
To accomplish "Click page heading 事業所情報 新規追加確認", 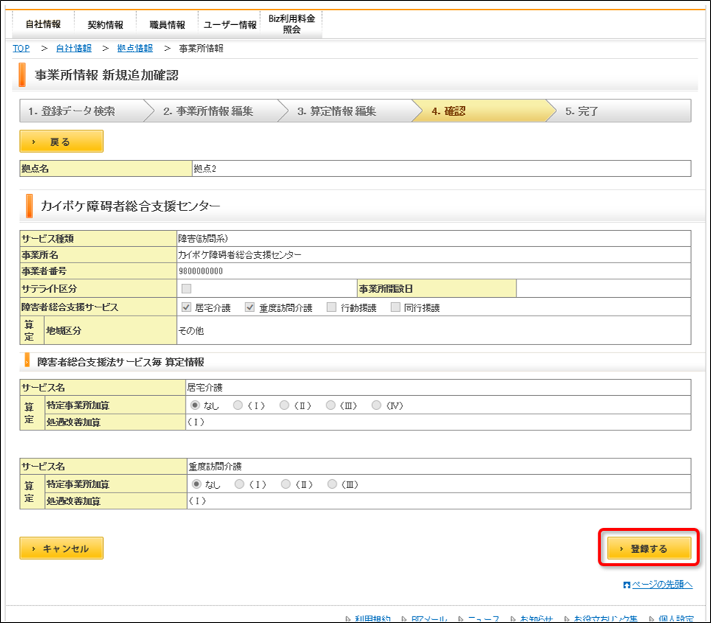I will [x=107, y=75].
